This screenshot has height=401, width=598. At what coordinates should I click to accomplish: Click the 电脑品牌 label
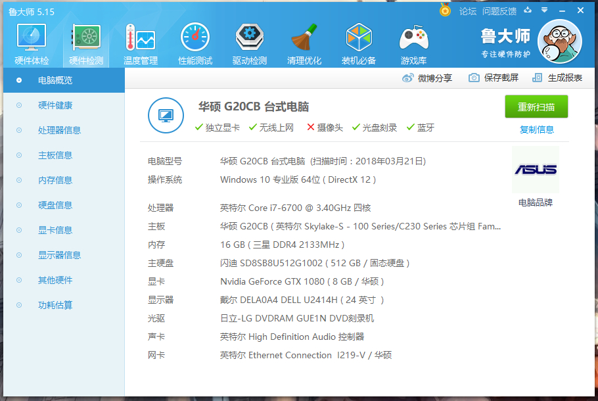pos(536,202)
